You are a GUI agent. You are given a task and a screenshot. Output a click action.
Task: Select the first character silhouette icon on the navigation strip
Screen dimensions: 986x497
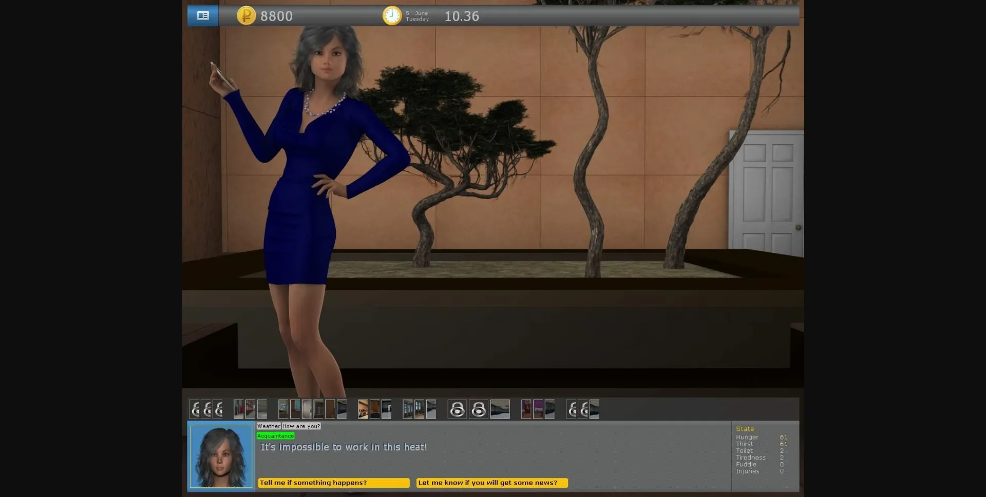click(194, 409)
